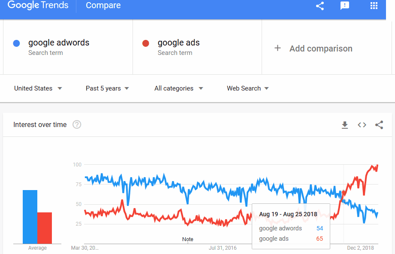This screenshot has height=254, width=395.
Task: Click the embed code icon
Action: point(362,125)
